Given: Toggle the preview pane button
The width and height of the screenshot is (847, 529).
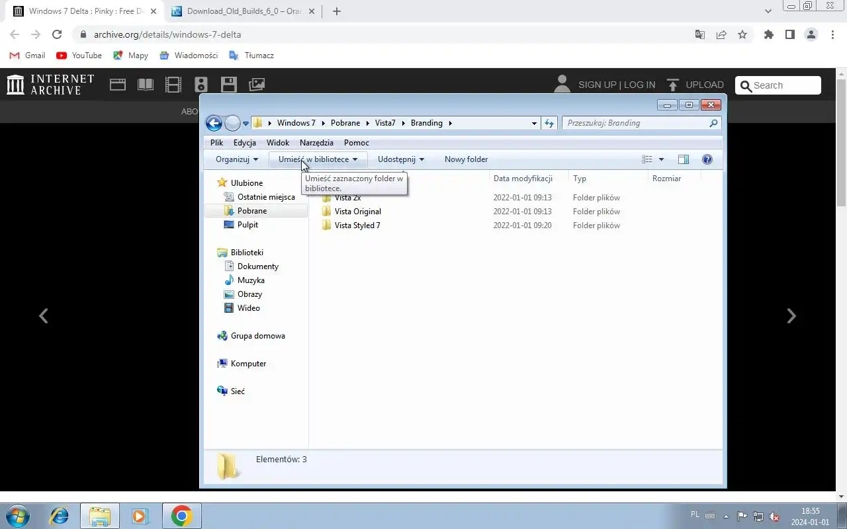Looking at the screenshot, I should coord(684,159).
